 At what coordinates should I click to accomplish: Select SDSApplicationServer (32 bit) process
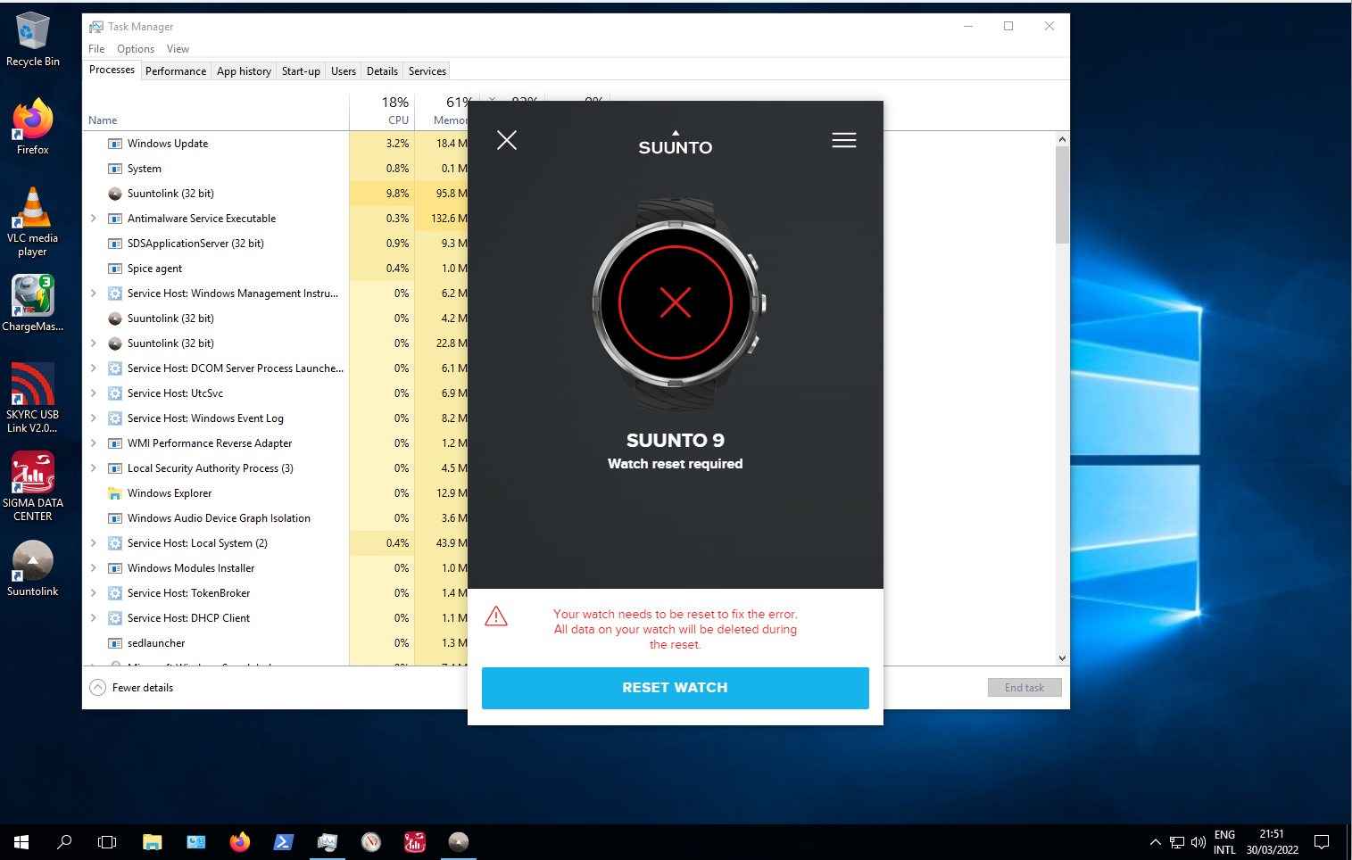point(277,244)
